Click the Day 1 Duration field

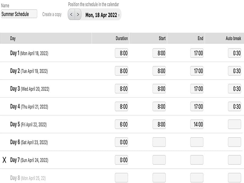pyautogui.click(x=121, y=53)
